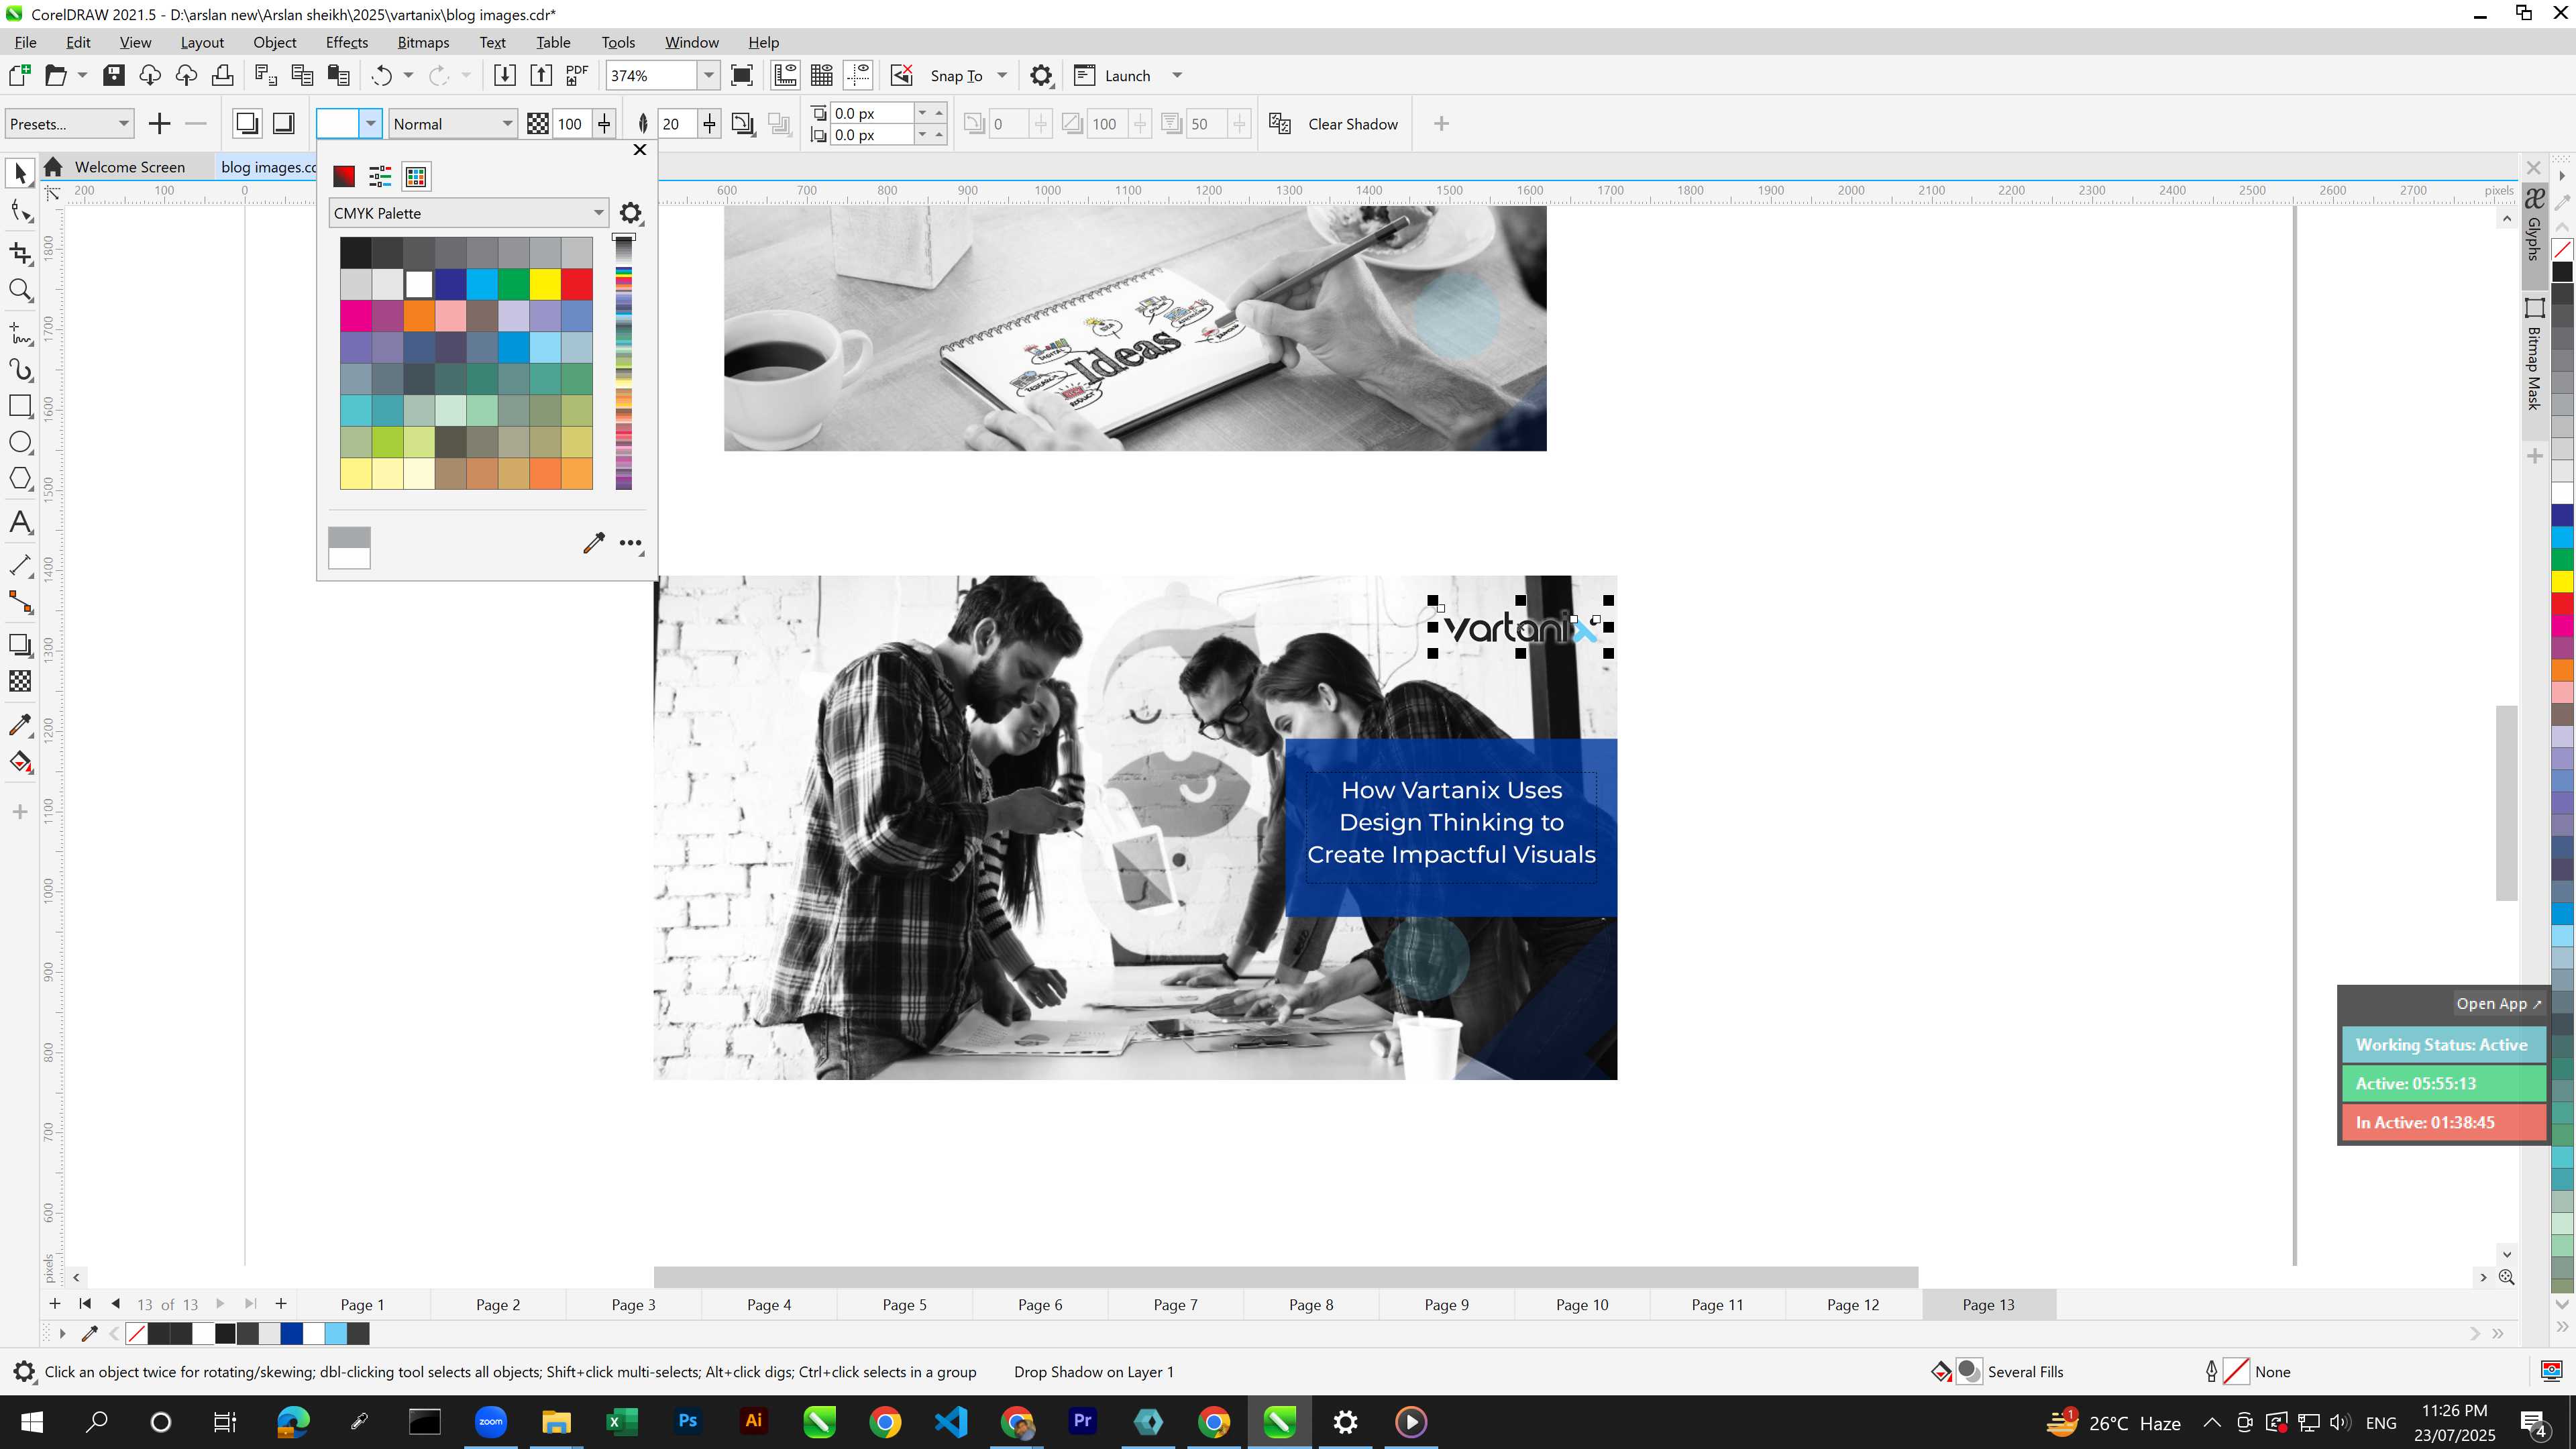Open shadow color picker dropdown arrow
Image resolution: width=2576 pixels, height=1449 pixels.
pyautogui.click(x=371, y=123)
